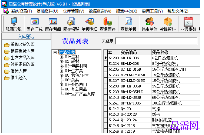Click cell 8D-LK-335D
This screenshot has width=204, height=135.
tap(135, 86)
